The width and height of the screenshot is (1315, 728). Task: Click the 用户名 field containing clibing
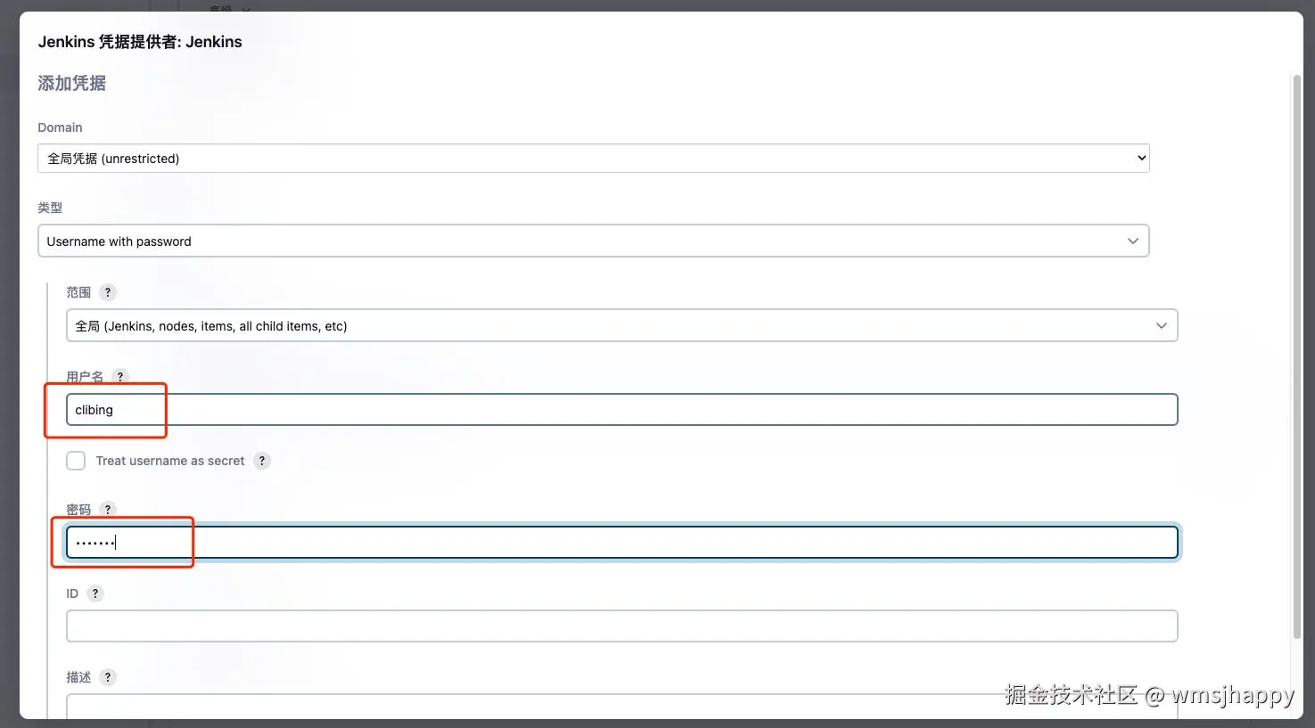click(621, 410)
